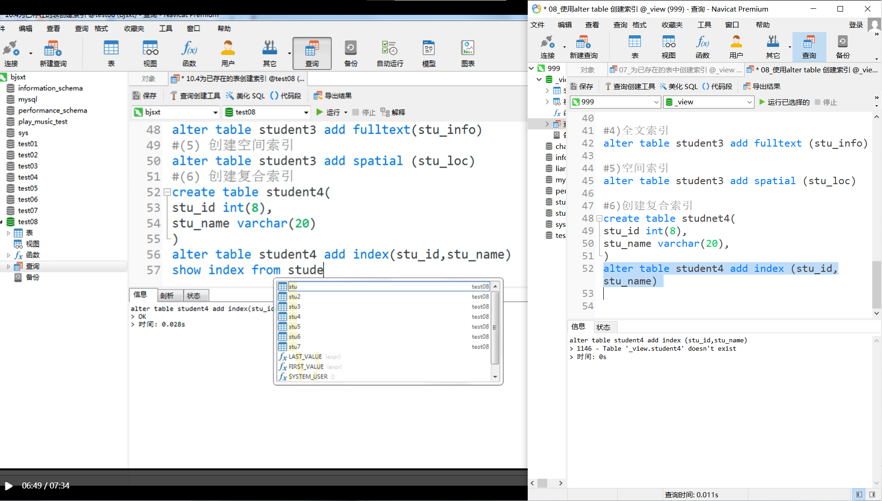The height and width of the screenshot is (501, 882).
Task: Click 保存 save in left query editor
Action: pos(145,96)
